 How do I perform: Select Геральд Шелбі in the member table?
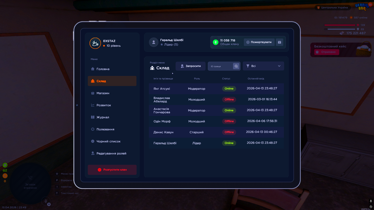(x=165, y=143)
